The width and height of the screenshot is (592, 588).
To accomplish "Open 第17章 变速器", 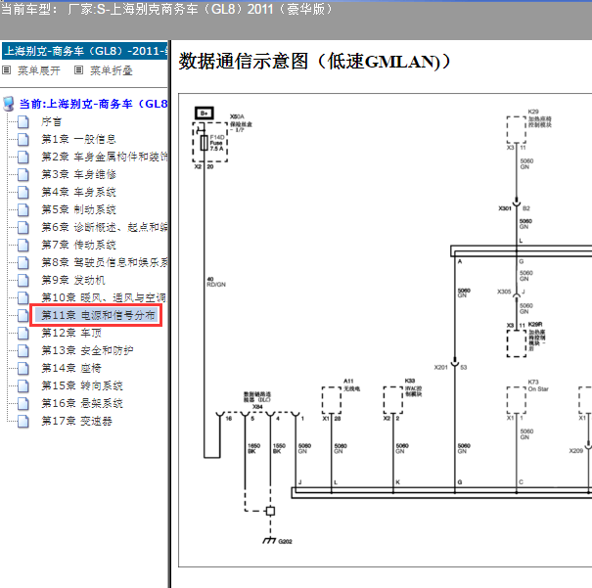I will pyautogui.click(x=76, y=421).
